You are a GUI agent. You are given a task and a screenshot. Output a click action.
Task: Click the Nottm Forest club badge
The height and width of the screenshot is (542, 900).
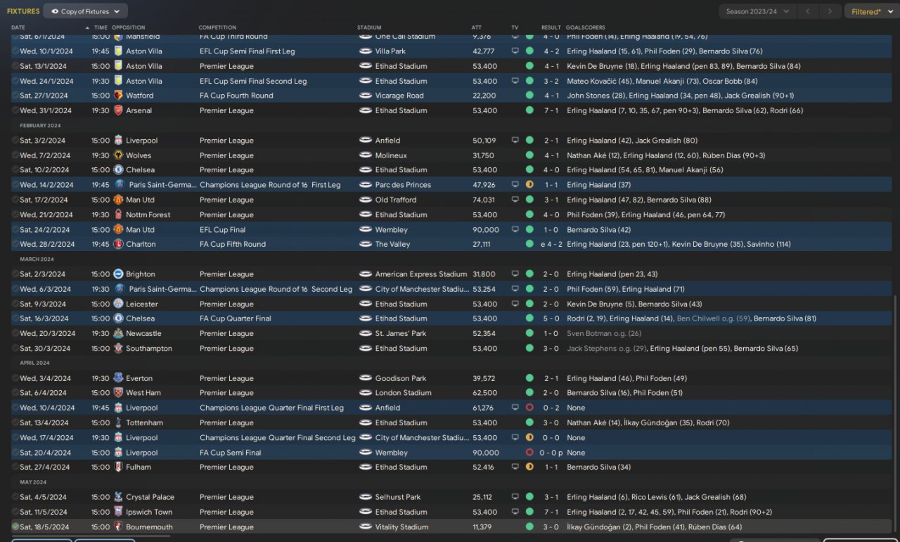117,214
